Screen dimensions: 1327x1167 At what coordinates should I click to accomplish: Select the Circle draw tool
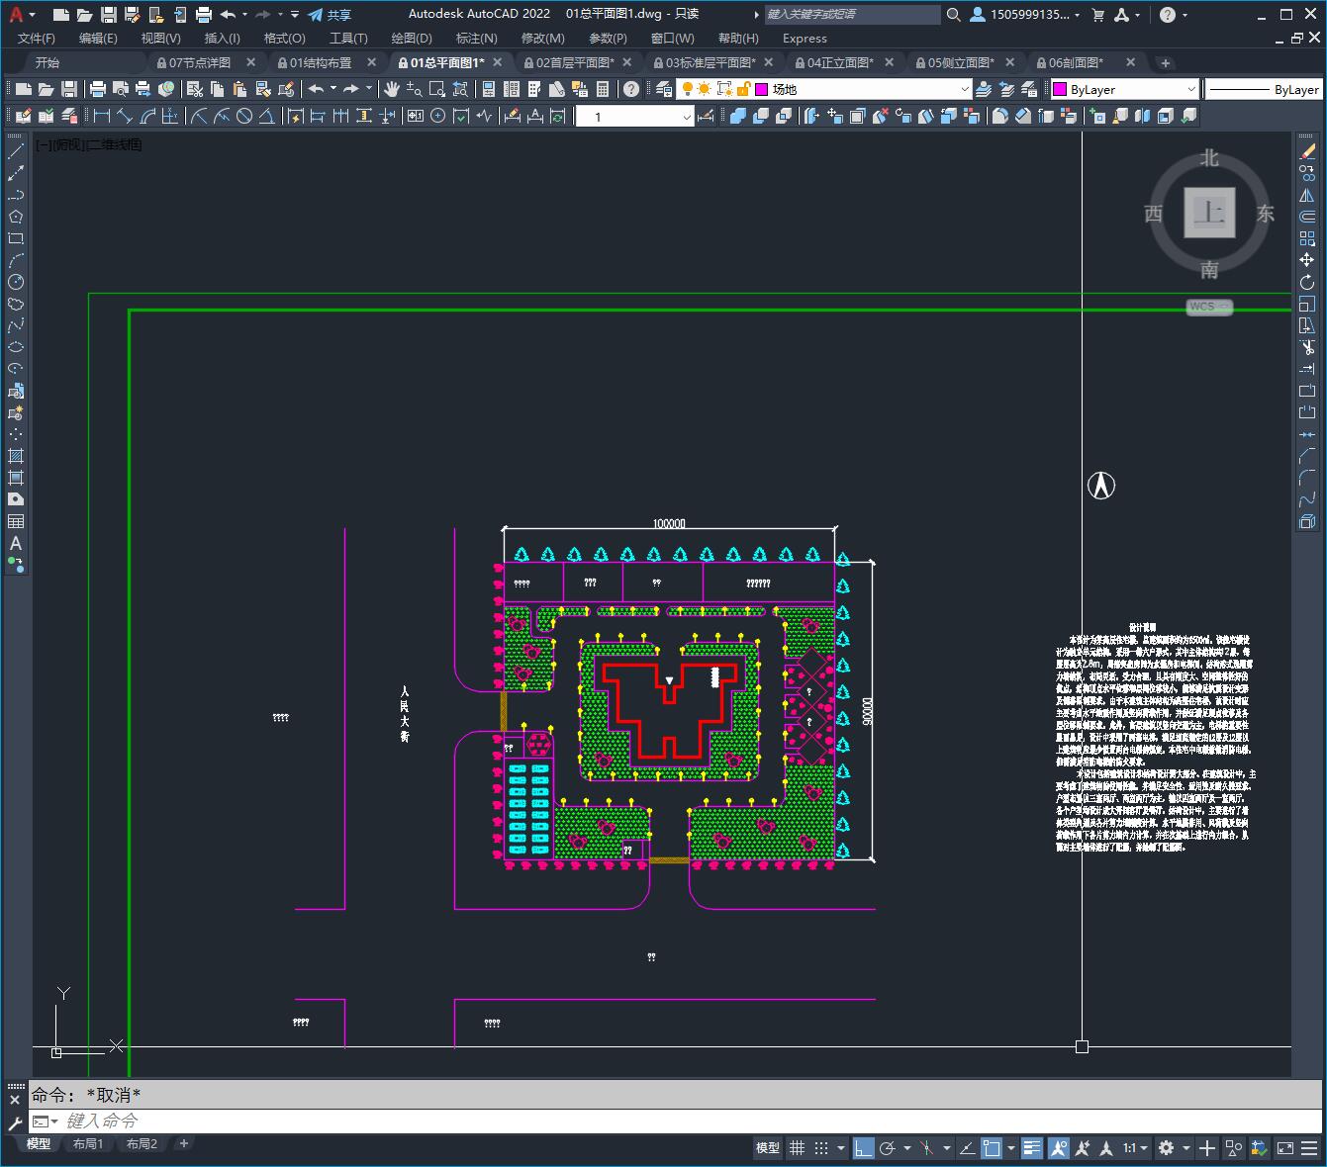[x=16, y=282]
